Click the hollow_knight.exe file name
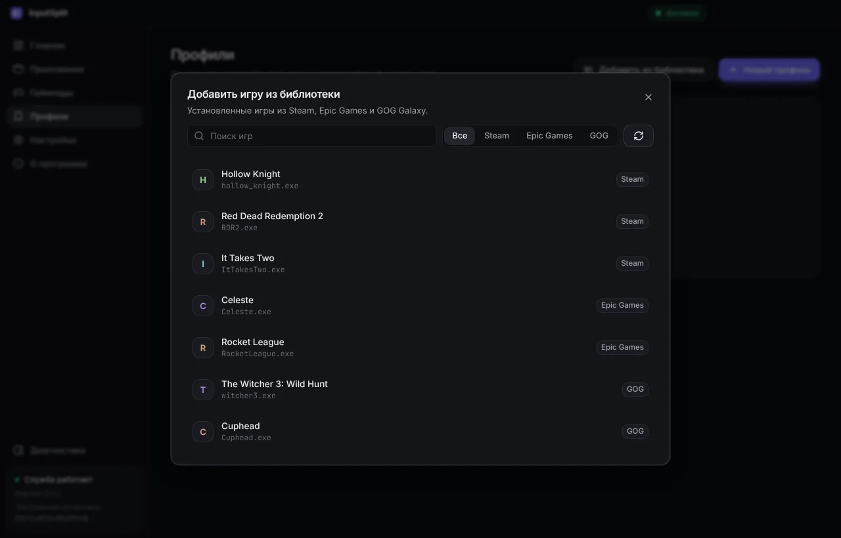This screenshot has height=538, width=841. 260,186
